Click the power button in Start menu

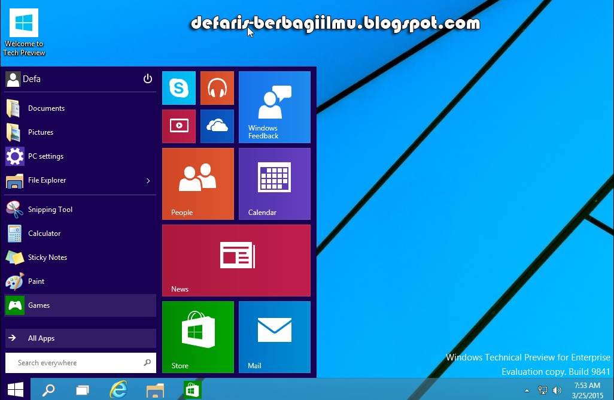(148, 79)
